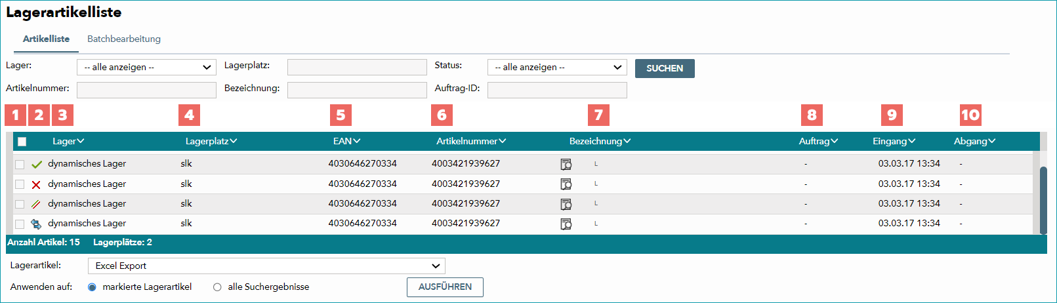This screenshot has height=303, width=1057.
Task: Click the green-red double slash status icon
Action: [36, 205]
